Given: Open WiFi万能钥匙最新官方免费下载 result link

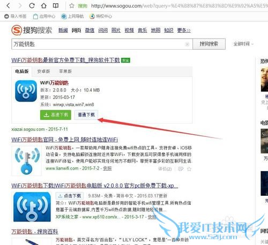Looking at the screenshot, I should (65, 60).
